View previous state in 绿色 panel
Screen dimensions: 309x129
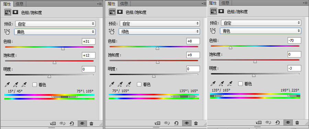167,124
